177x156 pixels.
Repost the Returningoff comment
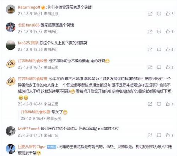click(150, 13)
